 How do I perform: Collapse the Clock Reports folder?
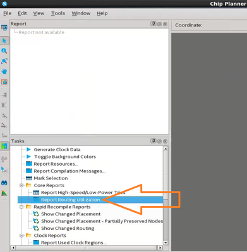point(21,236)
